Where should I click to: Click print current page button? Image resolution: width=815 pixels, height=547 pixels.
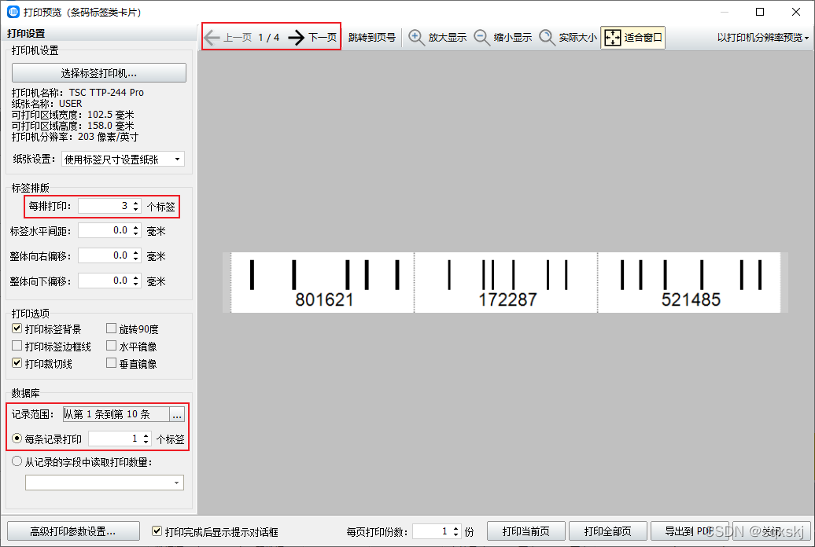(526, 531)
